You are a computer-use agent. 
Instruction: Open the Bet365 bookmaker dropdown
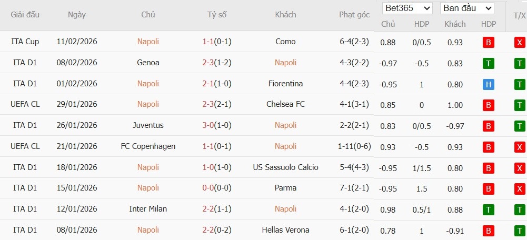[x=407, y=8]
